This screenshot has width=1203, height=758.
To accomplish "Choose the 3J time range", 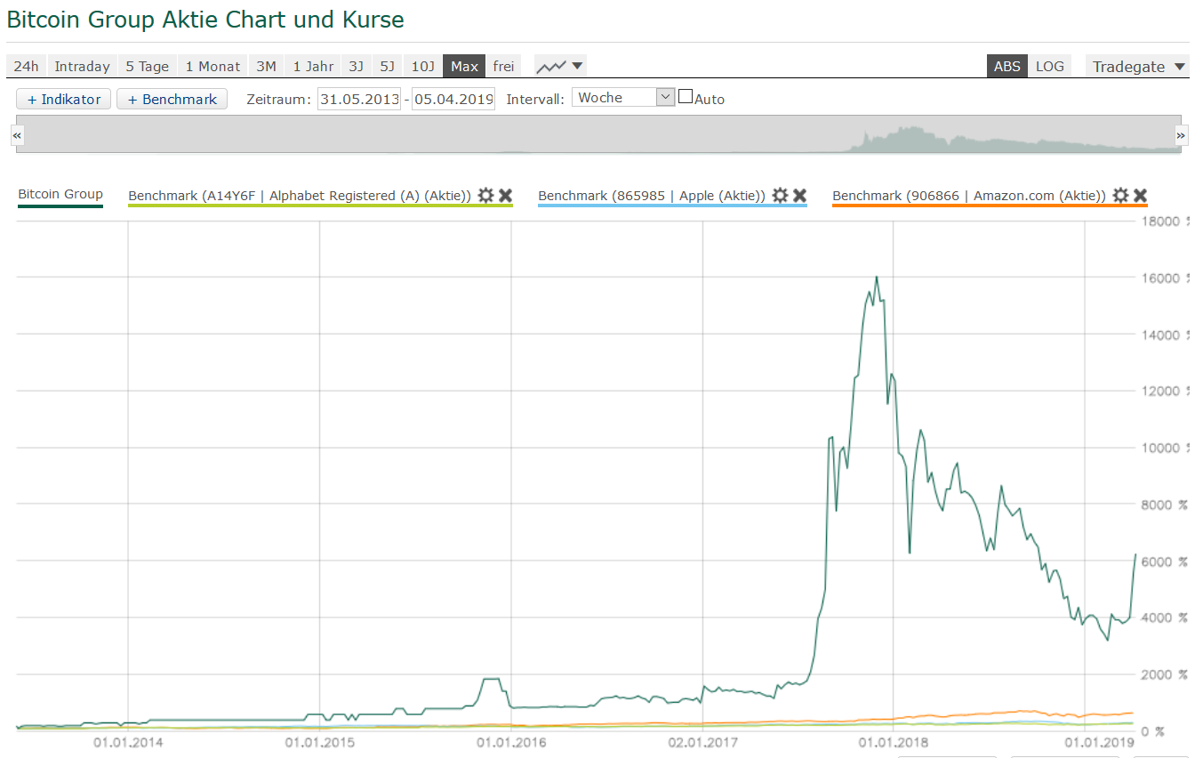I will (356, 66).
